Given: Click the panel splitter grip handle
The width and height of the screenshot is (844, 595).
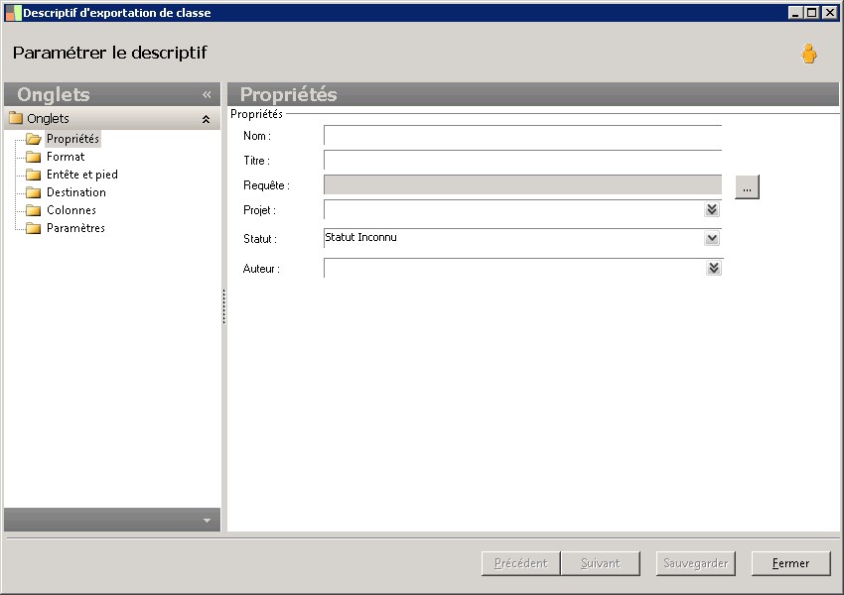Looking at the screenshot, I should point(224,306).
